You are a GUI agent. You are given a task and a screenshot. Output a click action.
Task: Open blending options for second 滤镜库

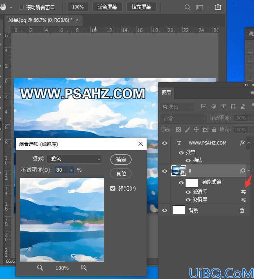pyautogui.click(x=243, y=200)
